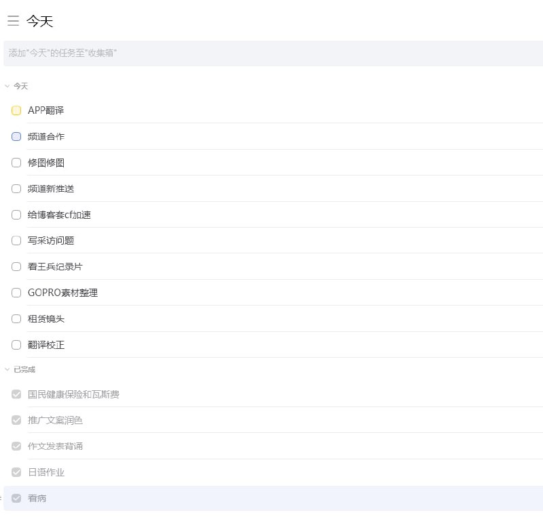
Task: Uncheck the completed 看病 task
Action: (16, 498)
